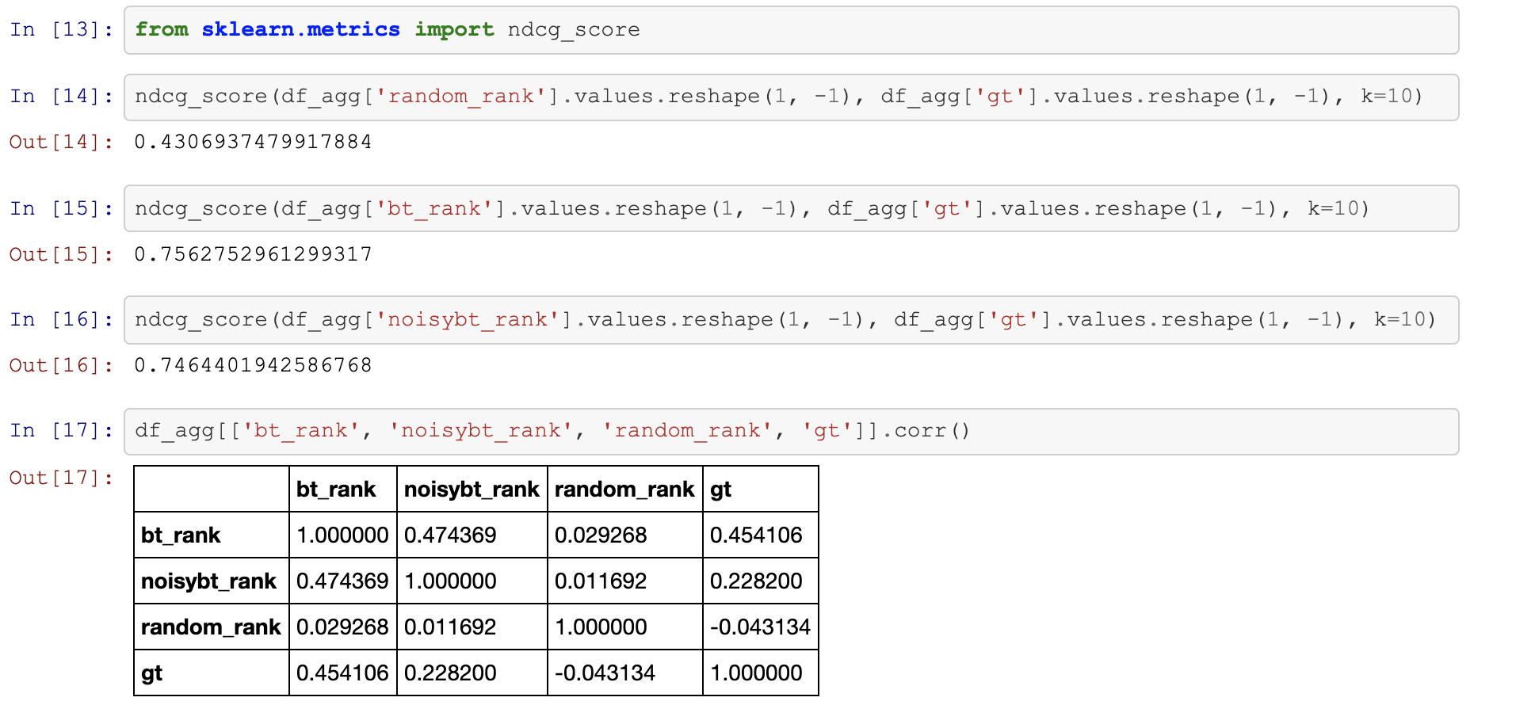Click the gt column header
This screenshot has width=1535, height=705.
coord(761,490)
